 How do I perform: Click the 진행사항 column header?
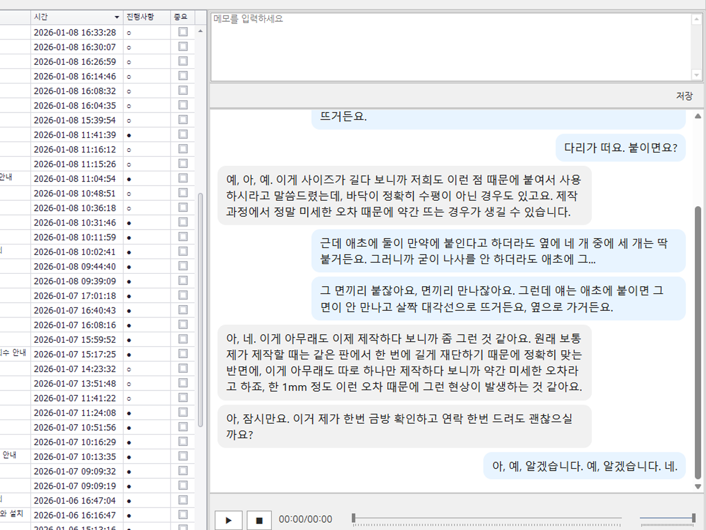140,17
